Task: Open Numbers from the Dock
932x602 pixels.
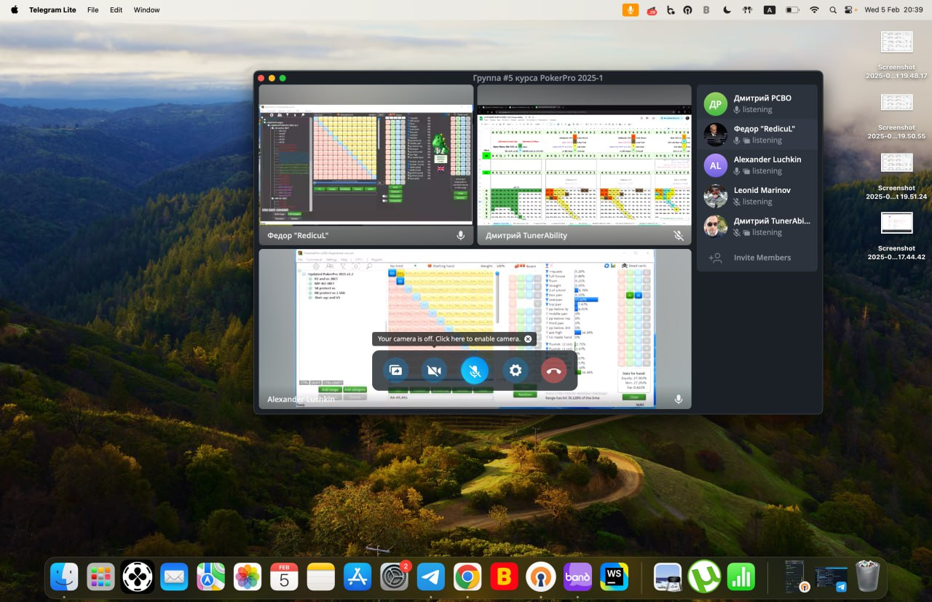Action: [x=741, y=577]
